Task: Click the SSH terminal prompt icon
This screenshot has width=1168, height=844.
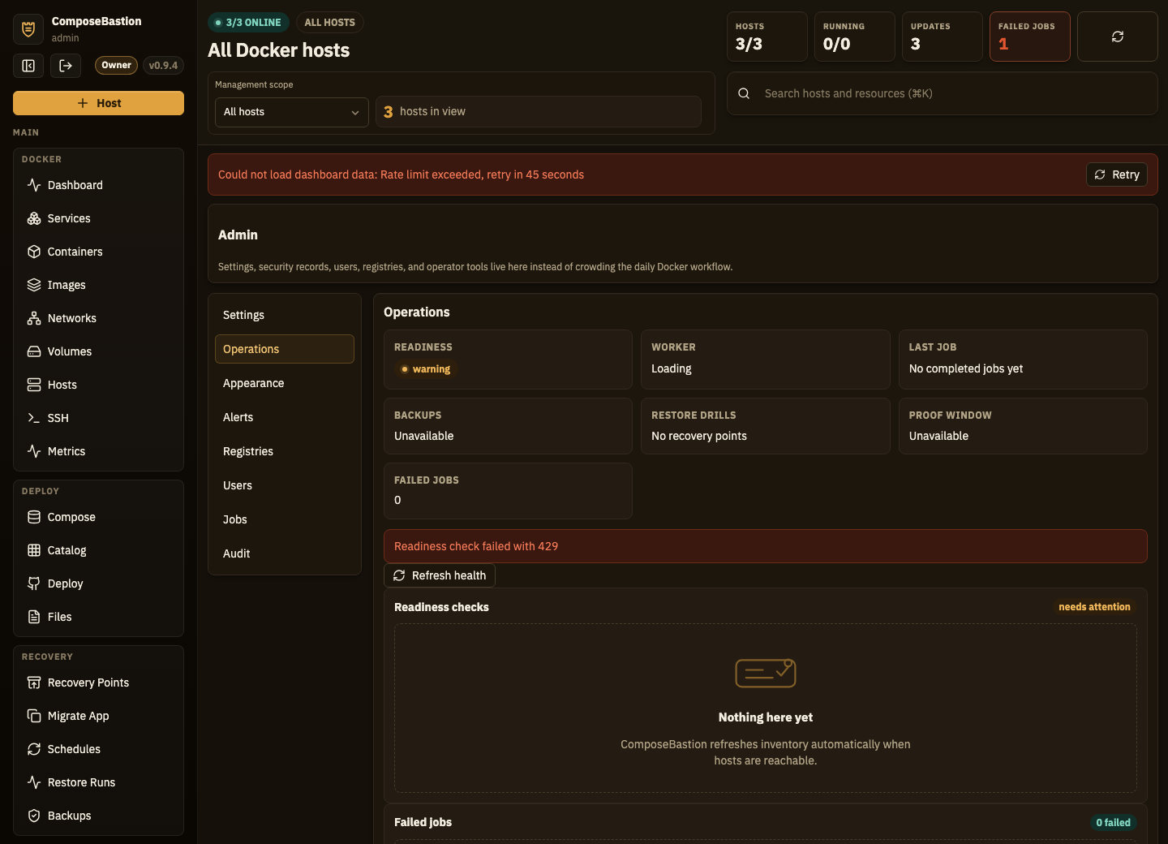Action: 34,418
